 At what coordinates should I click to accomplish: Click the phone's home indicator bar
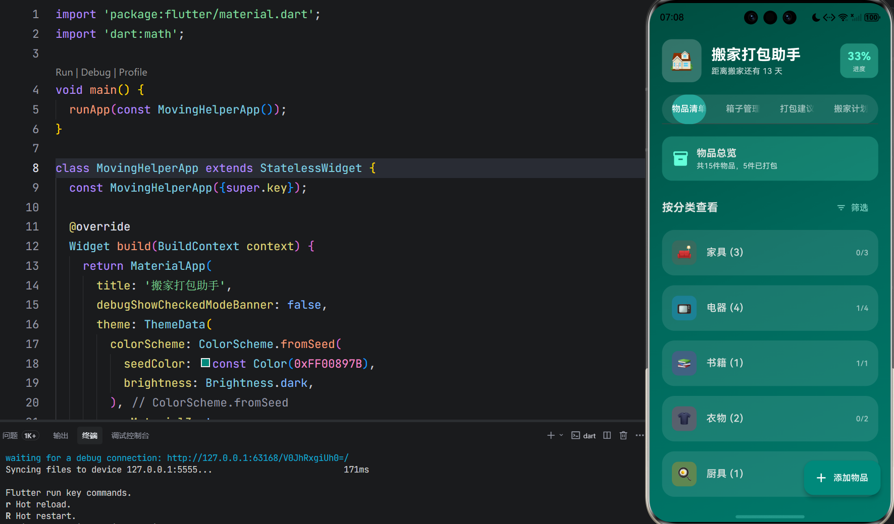pyautogui.click(x=770, y=516)
